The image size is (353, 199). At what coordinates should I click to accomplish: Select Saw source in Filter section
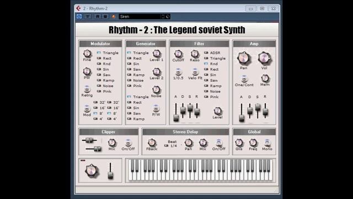[211, 80]
